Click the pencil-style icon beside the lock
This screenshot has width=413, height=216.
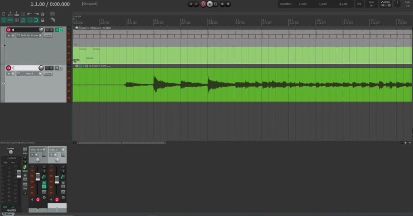coord(52,20)
